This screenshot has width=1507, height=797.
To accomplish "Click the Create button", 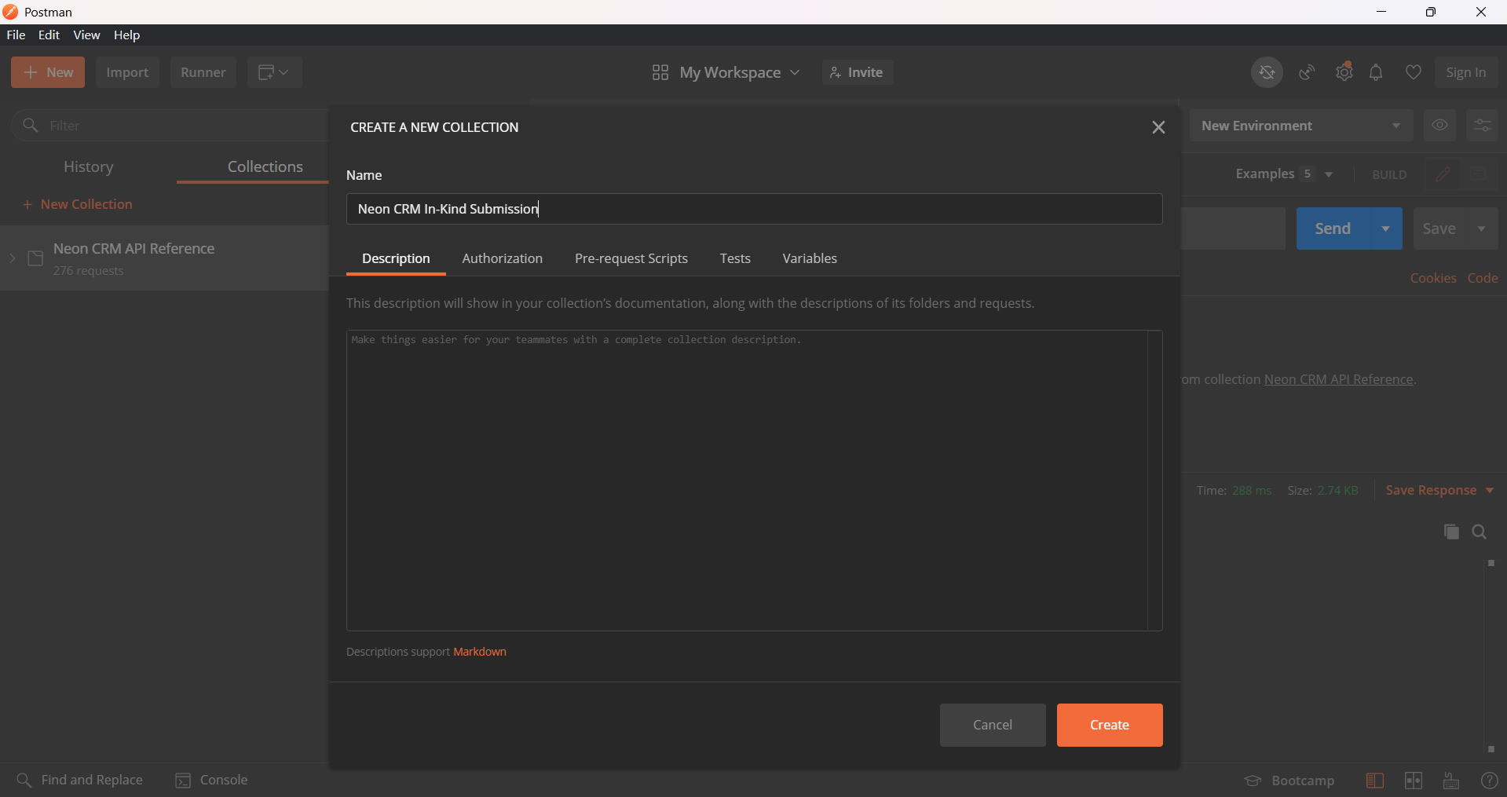I will [x=1110, y=725].
